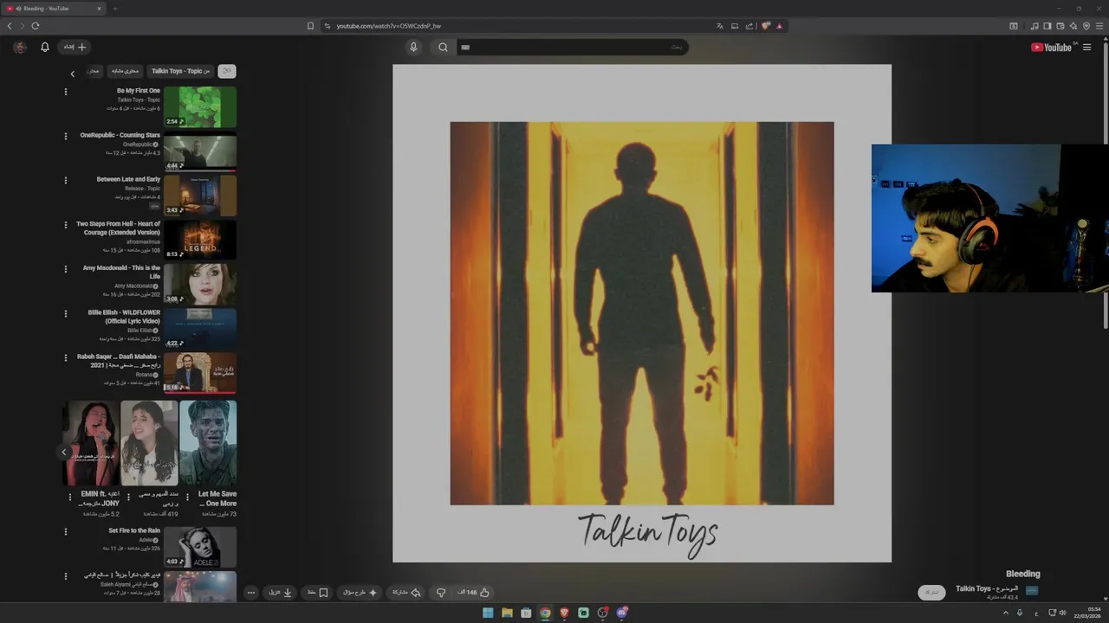
Task: Select the chip next to Talkin Toys - Topic
Action: [126, 71]
